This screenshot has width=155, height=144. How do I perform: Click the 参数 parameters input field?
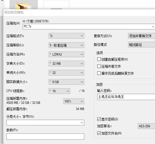[45, 136]
